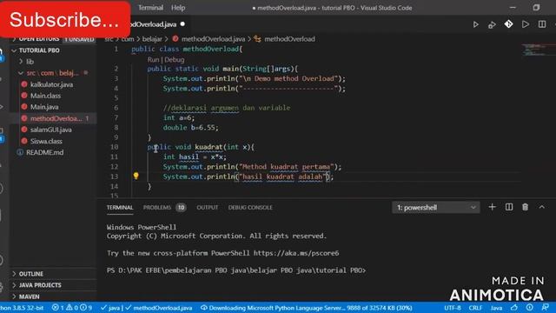Change the UTF-8 encoding in status bar
Viewport: 556px width, 313px height.
(x=453, y=308)
